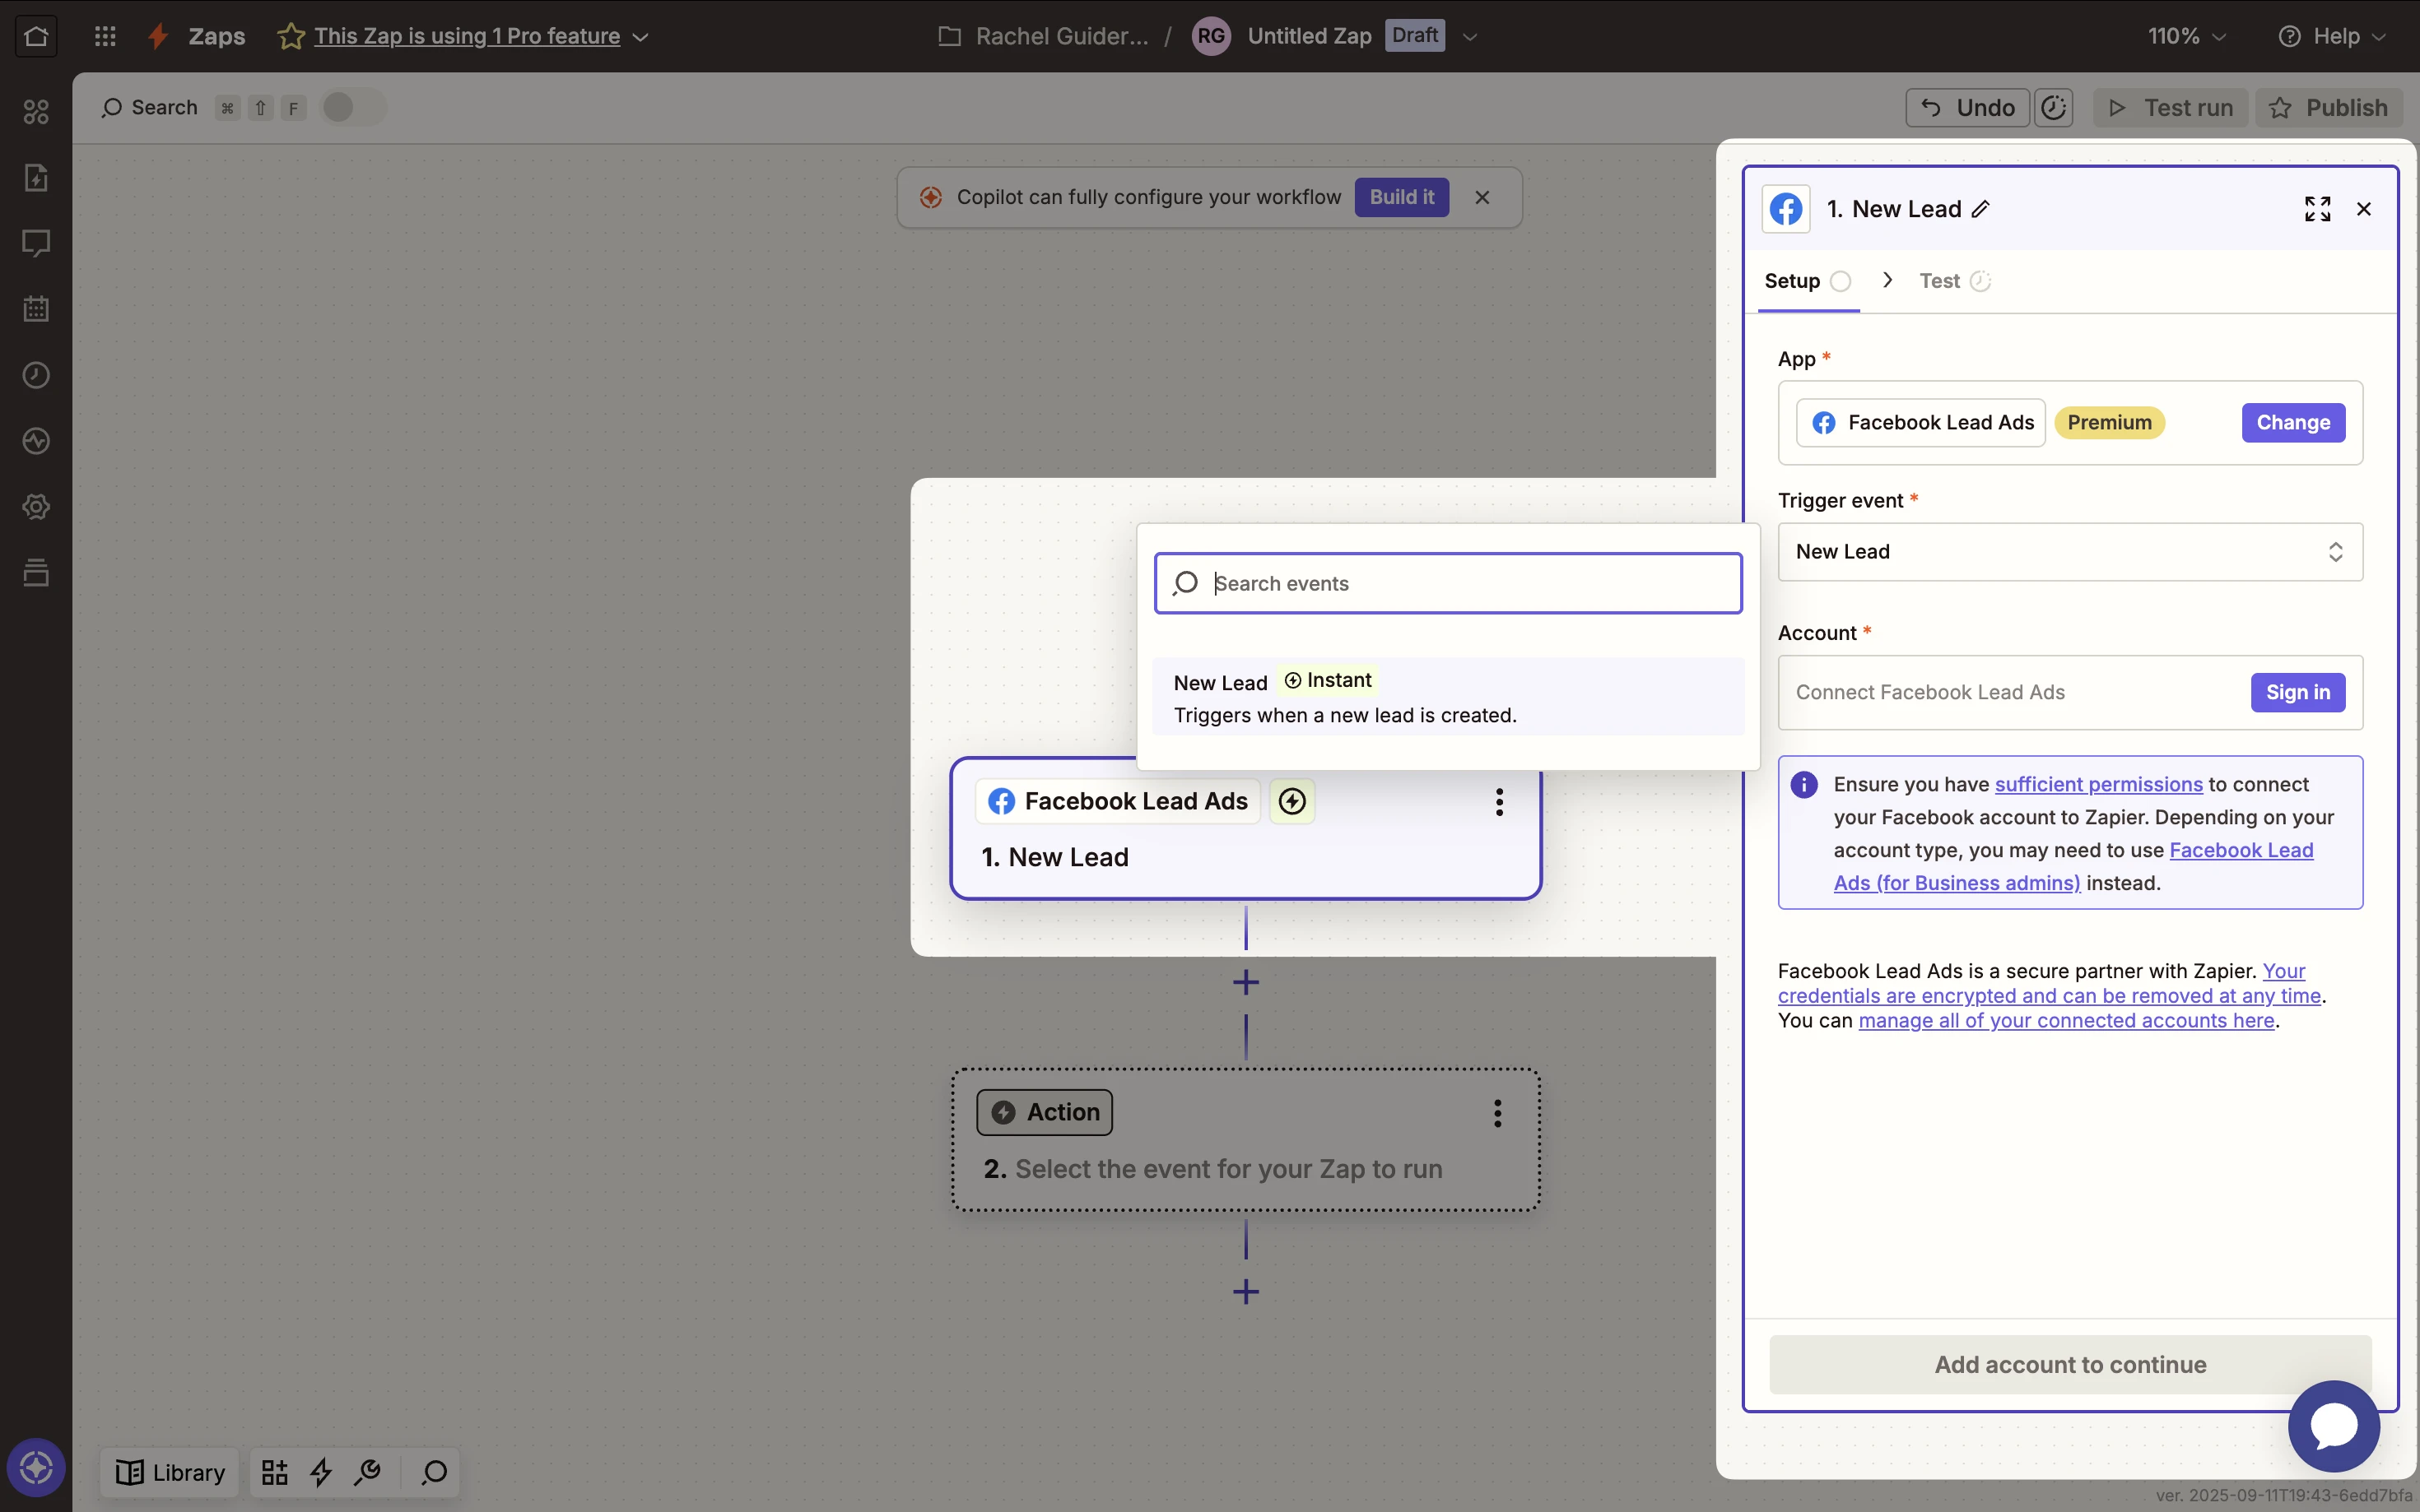Open the sidebar settings gear icon
Viewport: 2420px width, 1512px height.
tap(36, 507)
